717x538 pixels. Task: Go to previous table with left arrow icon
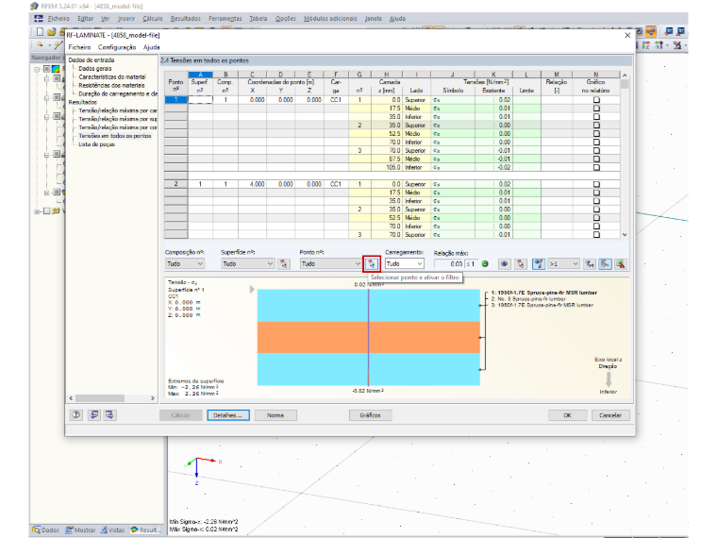(x=94, y=415)
